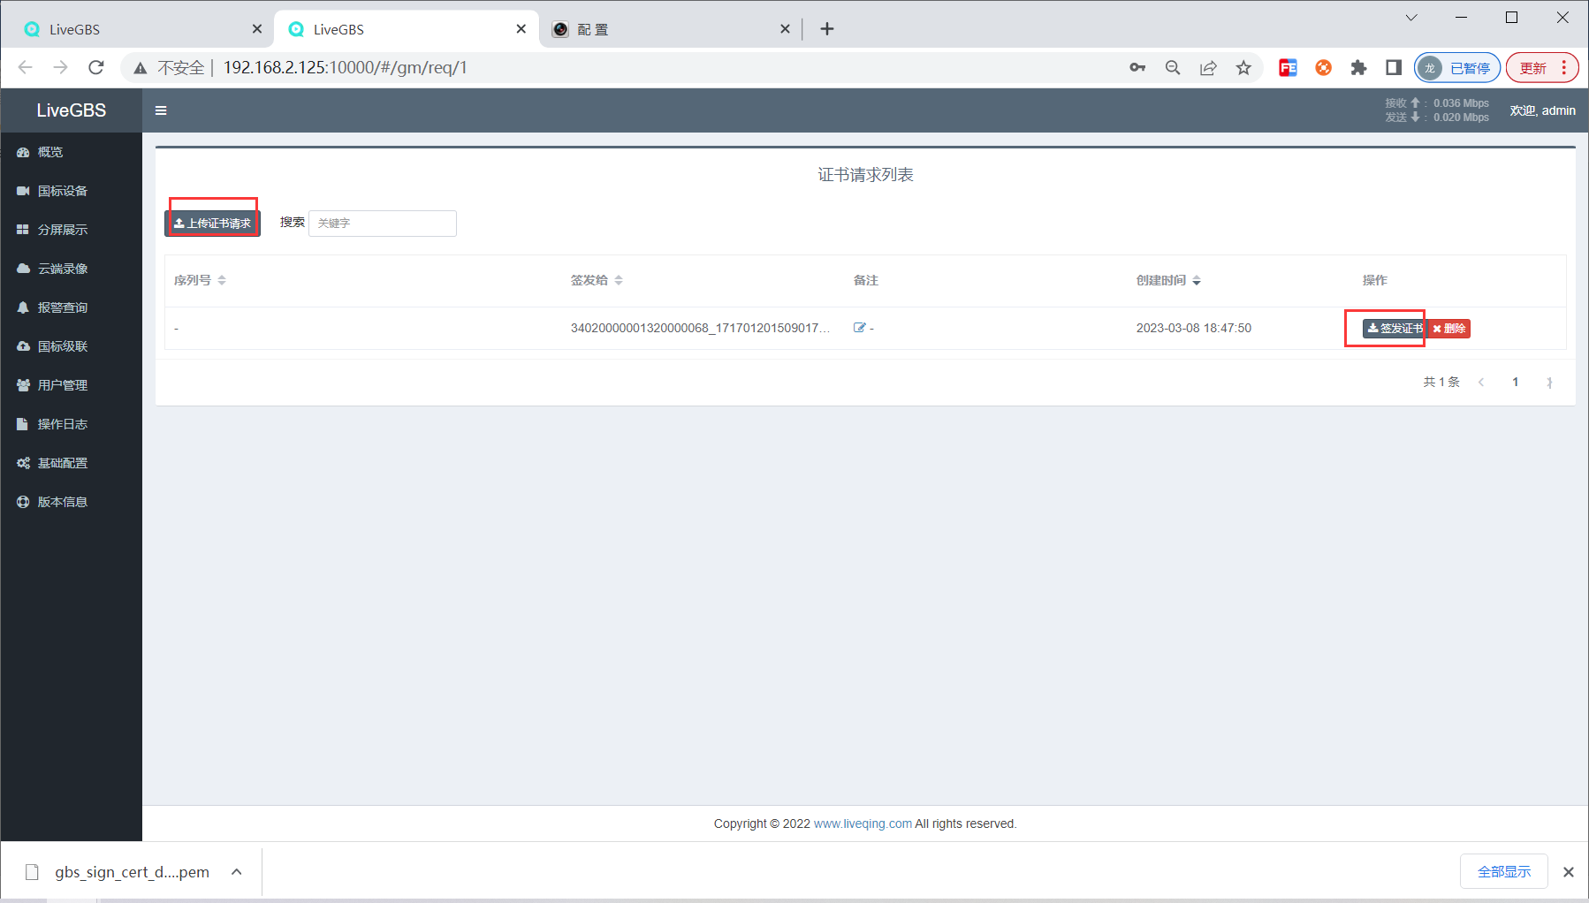1589x903 pixels.
Task: Click the 更新 browser update button
Action: click(1542, 67)
